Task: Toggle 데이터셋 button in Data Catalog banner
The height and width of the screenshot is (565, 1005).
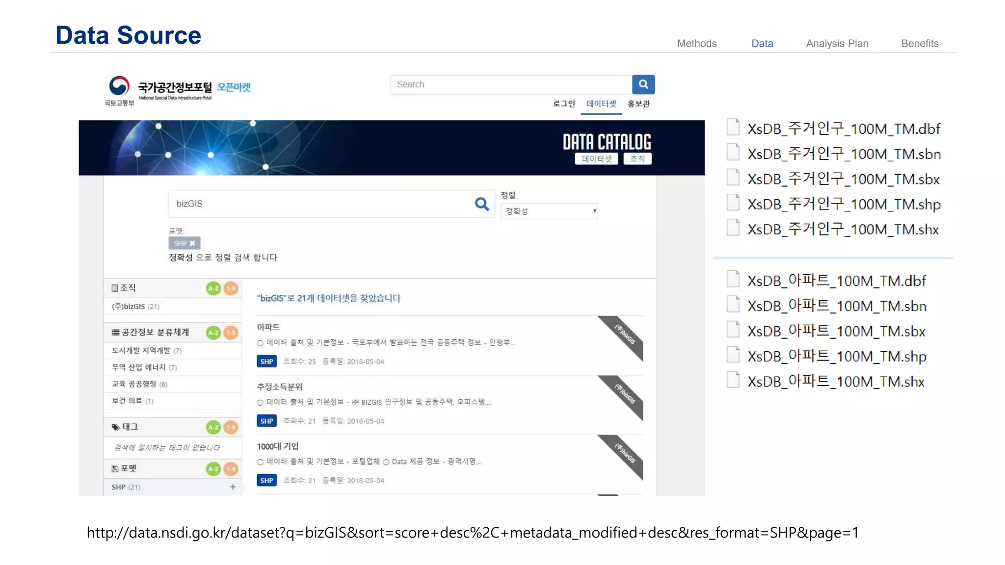Action: click(x=596, y=159)
